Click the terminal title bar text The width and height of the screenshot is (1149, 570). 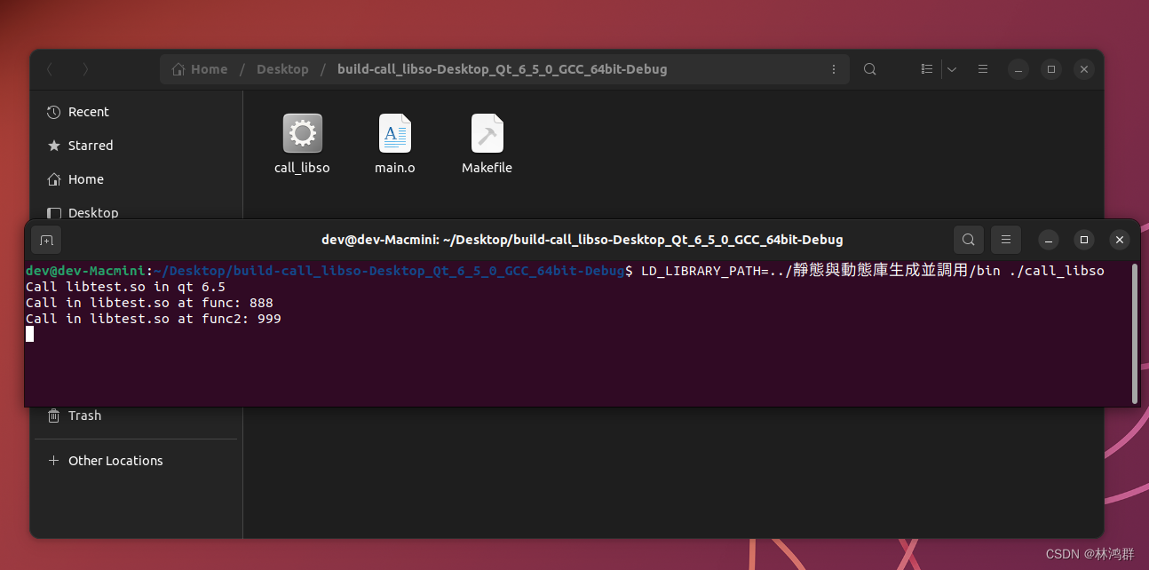(582, 240)
